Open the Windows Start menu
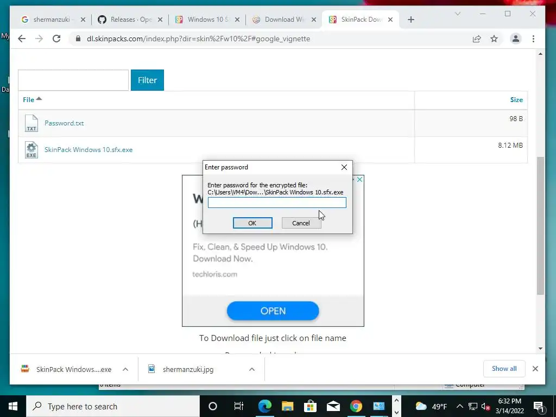 13,406
